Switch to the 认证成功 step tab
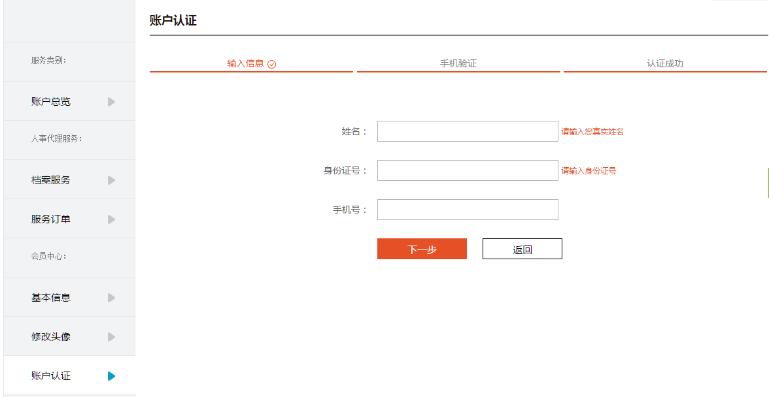This screenshot has width=769, height=397. pyautogui.click(x=665, y=64)
